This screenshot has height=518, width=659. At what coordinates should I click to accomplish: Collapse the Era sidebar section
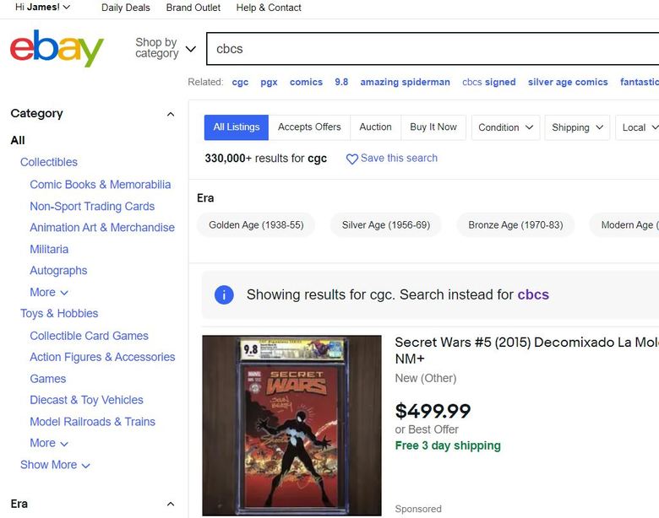[171, 505]
